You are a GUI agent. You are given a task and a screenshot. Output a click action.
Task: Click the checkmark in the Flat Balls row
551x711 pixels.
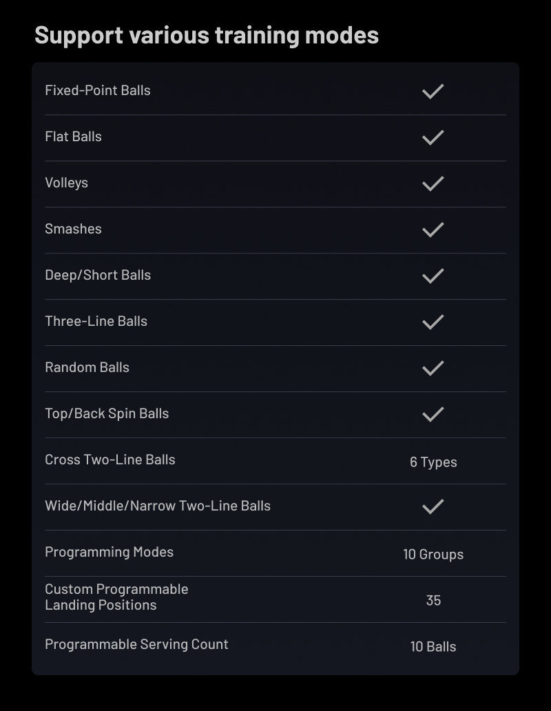(x=433, y=137)
